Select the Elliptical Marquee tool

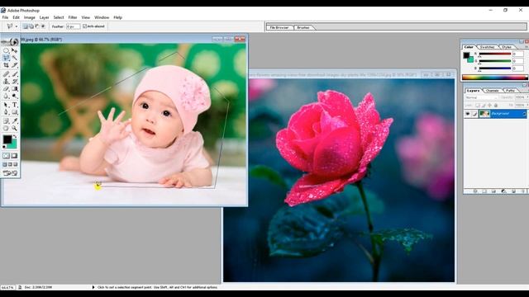[6, 50]
